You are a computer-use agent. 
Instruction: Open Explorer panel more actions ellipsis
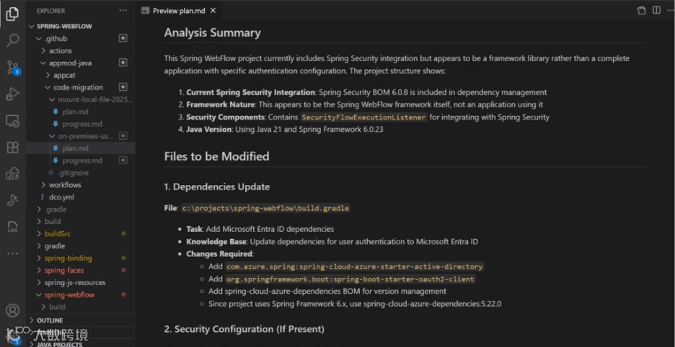[x=123, y=11]
